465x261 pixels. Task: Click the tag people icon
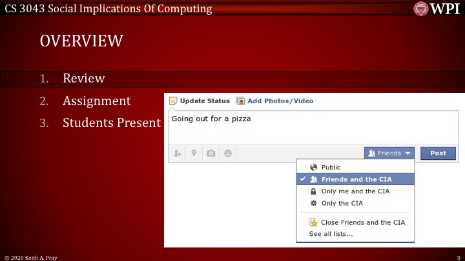point(177,153)
